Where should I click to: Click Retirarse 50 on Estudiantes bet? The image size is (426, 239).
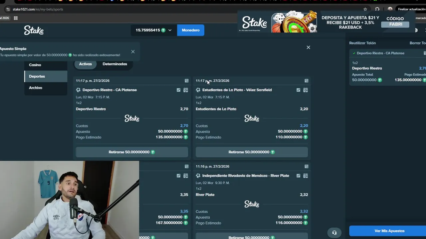[252, 152]
